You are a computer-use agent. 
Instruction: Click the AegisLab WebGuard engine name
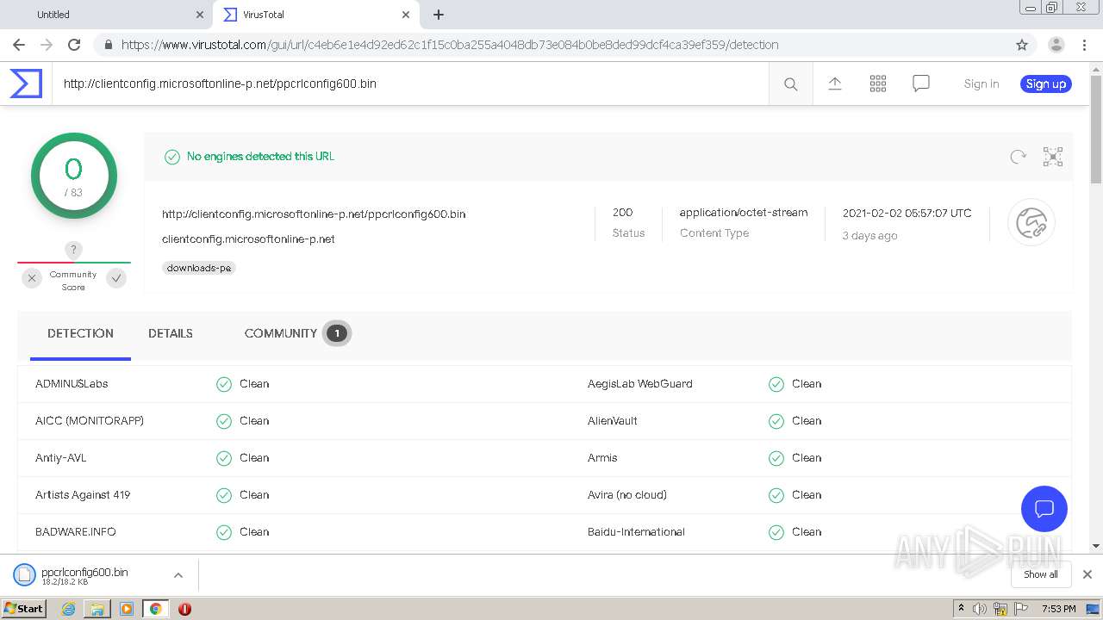pos(640,384)
